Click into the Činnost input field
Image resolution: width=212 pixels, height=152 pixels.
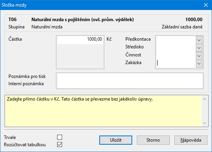click(x=176, y=56)
